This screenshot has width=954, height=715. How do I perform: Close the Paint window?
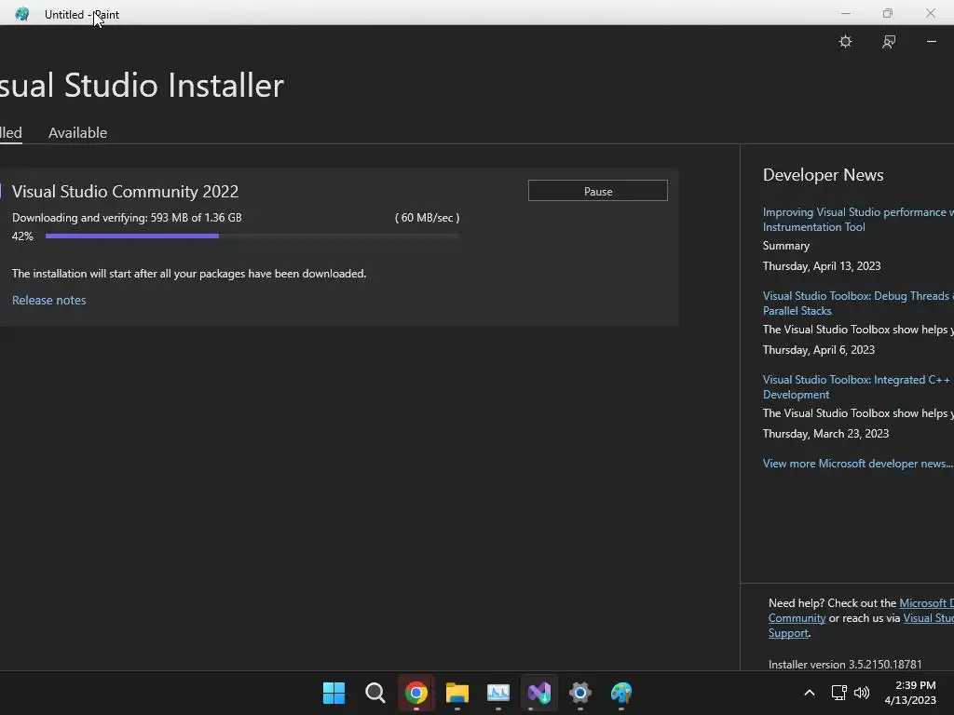pos(931,13)
